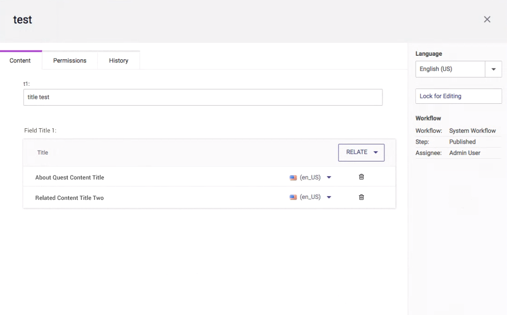Click the Title column header
Viewport: 507px width, 315px height.
click(x=42, y=152)
